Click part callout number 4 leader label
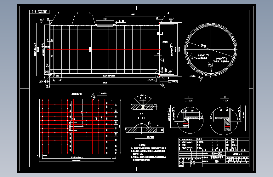Screen dimensions: 273x177 tap(168, 13)
